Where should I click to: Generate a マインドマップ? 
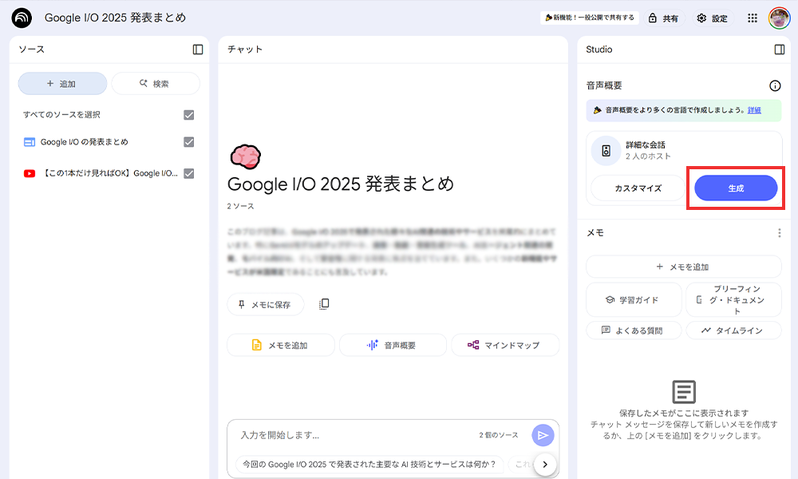(x=505, y=345)
